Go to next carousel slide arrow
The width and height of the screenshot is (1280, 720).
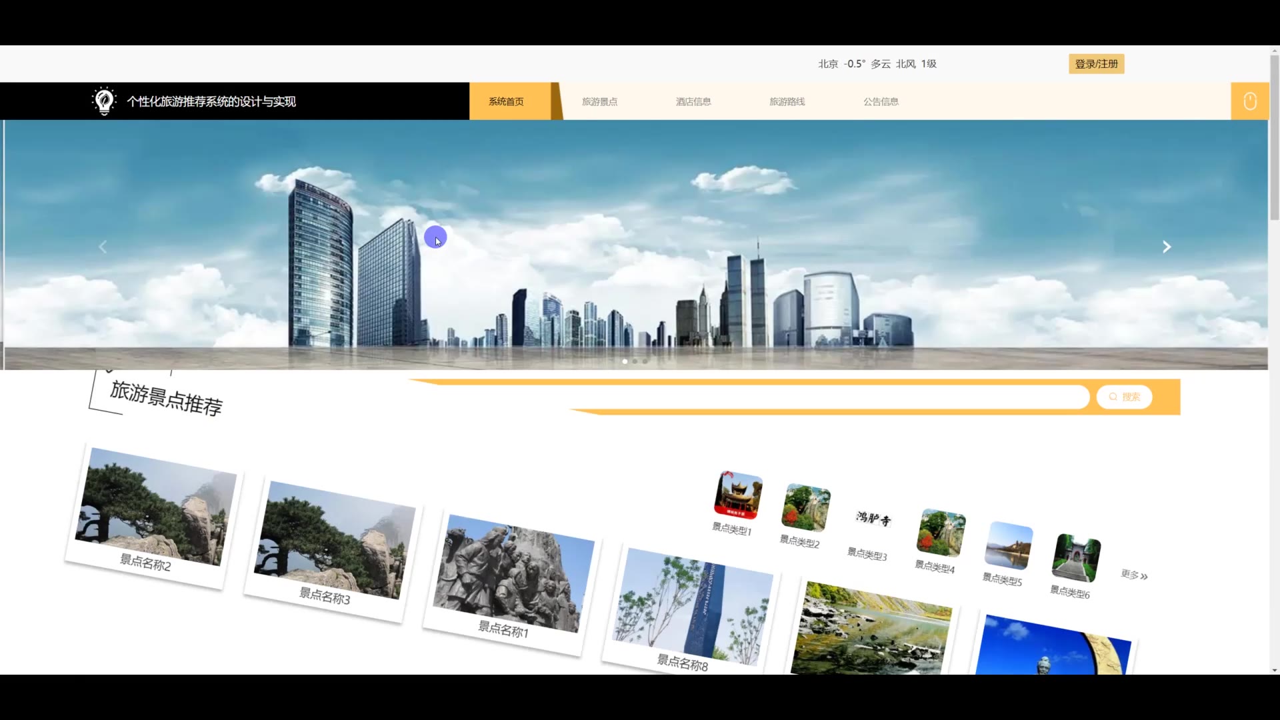coord(1167,247)
